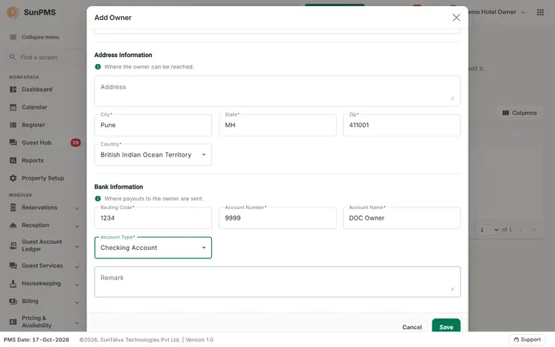Click the Save button
Screen dimensions: 555x347
pyautogui.click(x=446, y=325)
